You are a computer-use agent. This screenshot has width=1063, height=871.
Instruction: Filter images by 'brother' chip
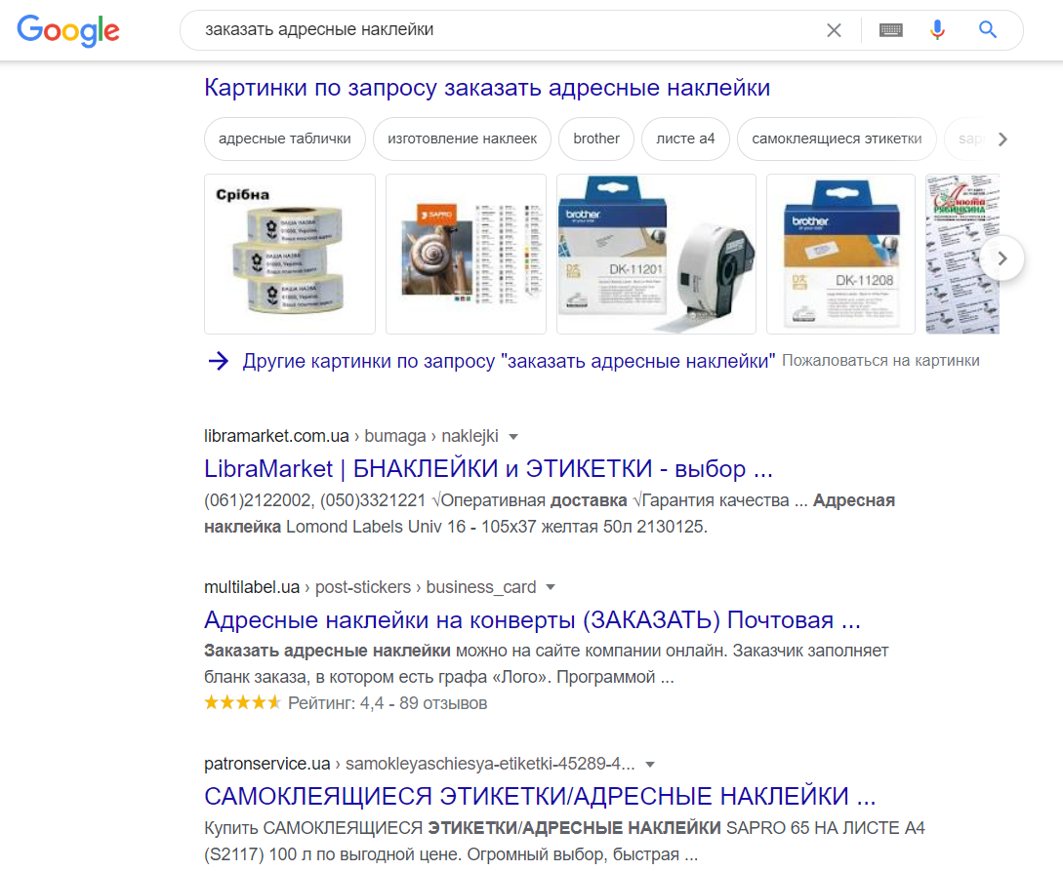click(x=596, y=139)
